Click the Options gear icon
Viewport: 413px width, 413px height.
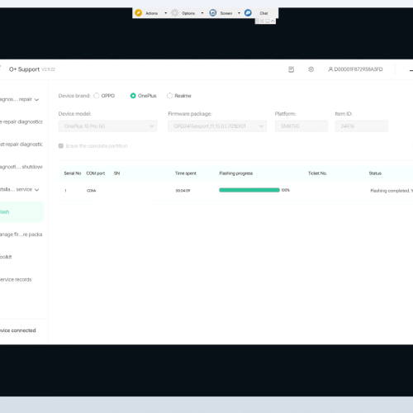click(174, 13)
